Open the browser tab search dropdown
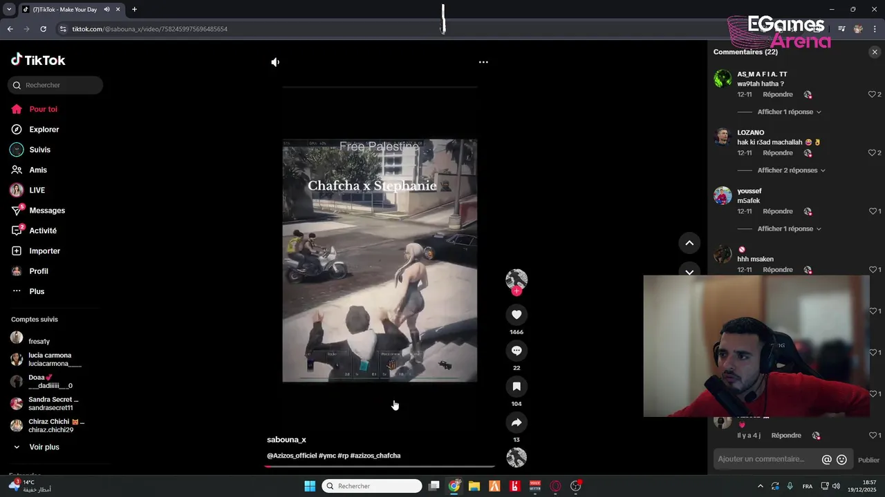Screen dimensions: 885x497 pos(9,10)
